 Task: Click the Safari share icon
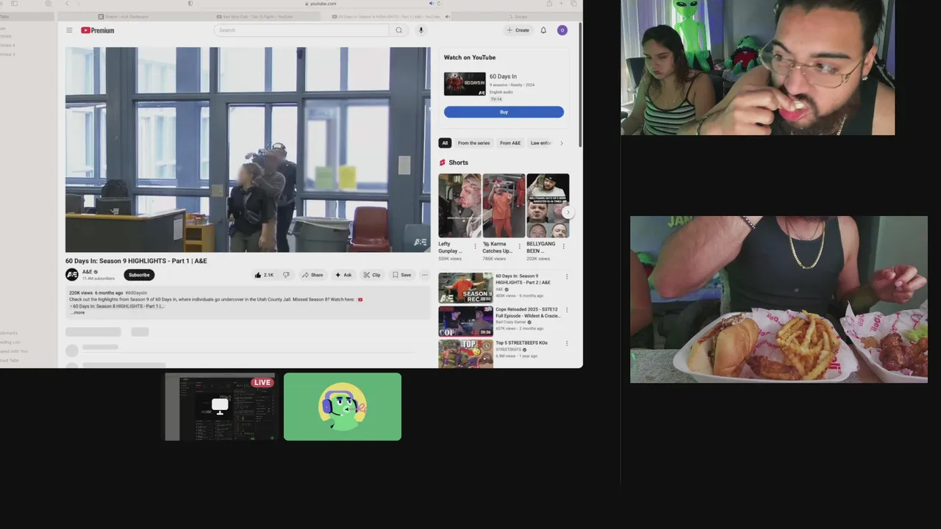click(549, 4)
